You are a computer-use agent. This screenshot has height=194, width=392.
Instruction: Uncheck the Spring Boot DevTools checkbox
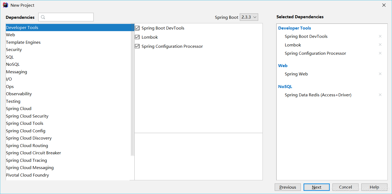(137, 28)
